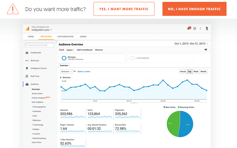The width and height of the screenshot is (237, 148).
Task: Click NO, I HAVE ENOUGH TRAFFIC button
Action: pos(194,9)
